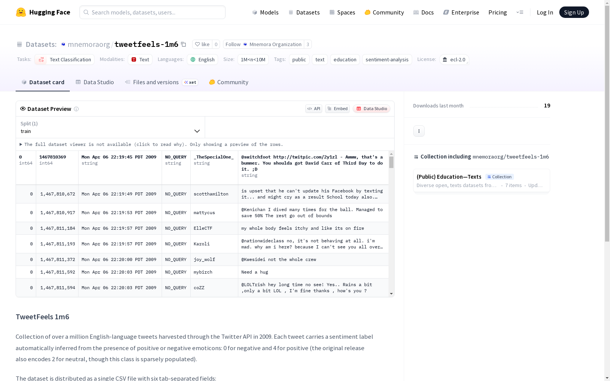Viewport: 610px width, 381px height.
Task: Filter by the public tag
Action: pyautogui.click(x=299, y=59)
